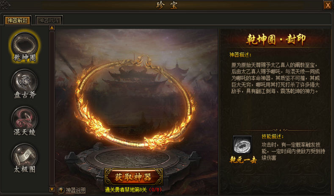Click the 太极图 text label
The height and width of the screenshot is (196, 334).
(25, 169)
